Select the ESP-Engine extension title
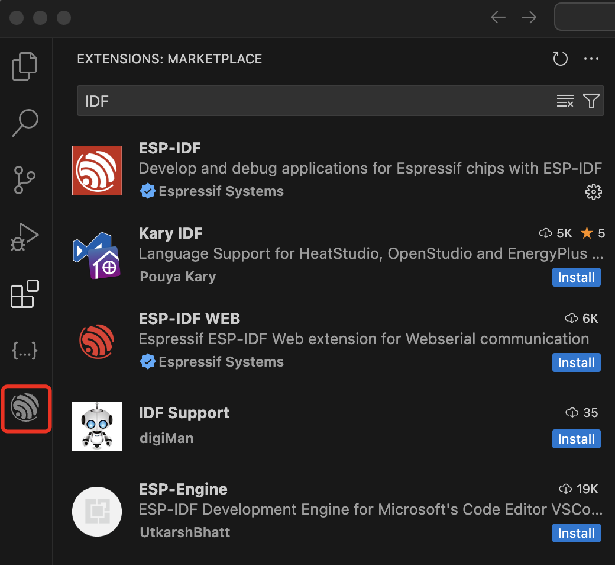Viewport: 615px width, 565px height. click(183, 489)
